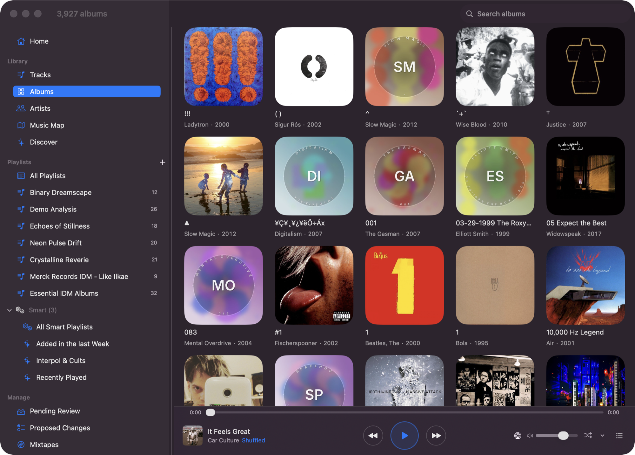The width and height of the screenshot is (635, 455).
Task: Open the Music Map section
Action: 87,125
